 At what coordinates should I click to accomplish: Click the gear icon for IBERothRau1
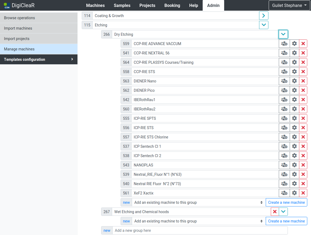294,100
